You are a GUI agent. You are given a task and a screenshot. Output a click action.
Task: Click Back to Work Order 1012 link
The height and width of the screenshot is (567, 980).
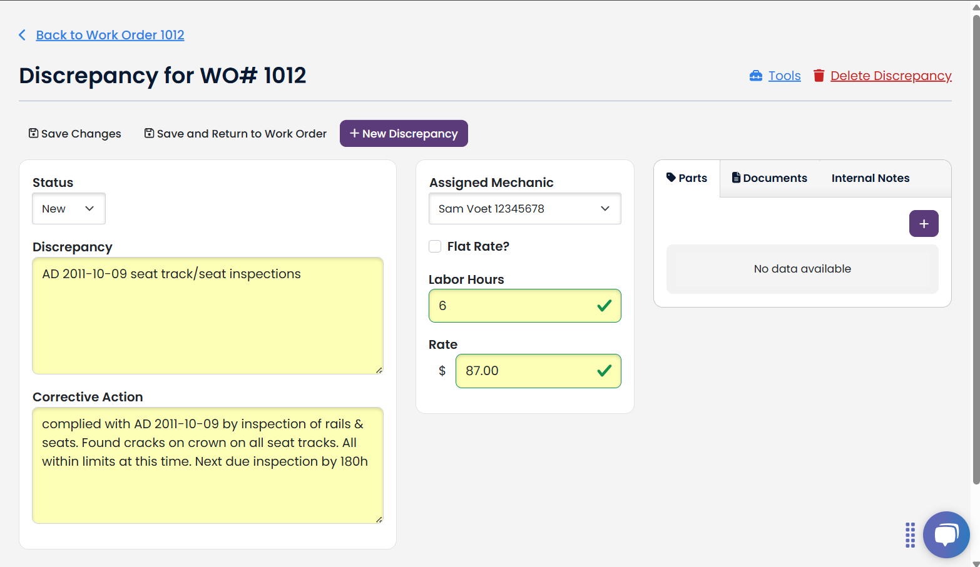pyautogui.click(x=110, y=35)
